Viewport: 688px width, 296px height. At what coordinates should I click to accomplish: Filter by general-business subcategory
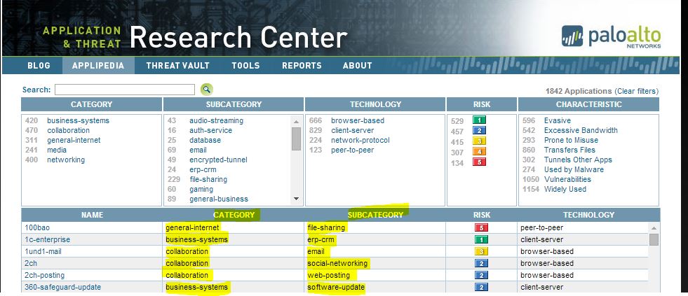pos(219,199)
